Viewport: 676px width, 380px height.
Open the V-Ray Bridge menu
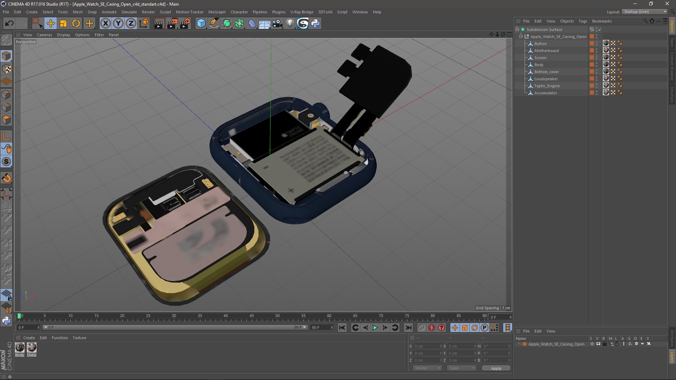coord(302,12)
